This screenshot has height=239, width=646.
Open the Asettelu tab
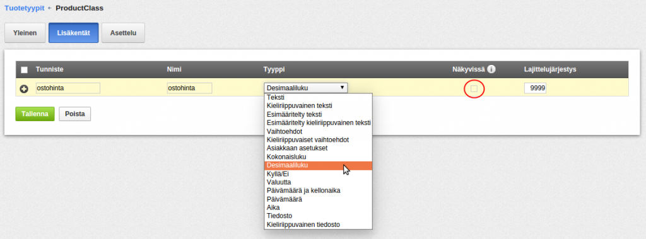pos(123,33)
